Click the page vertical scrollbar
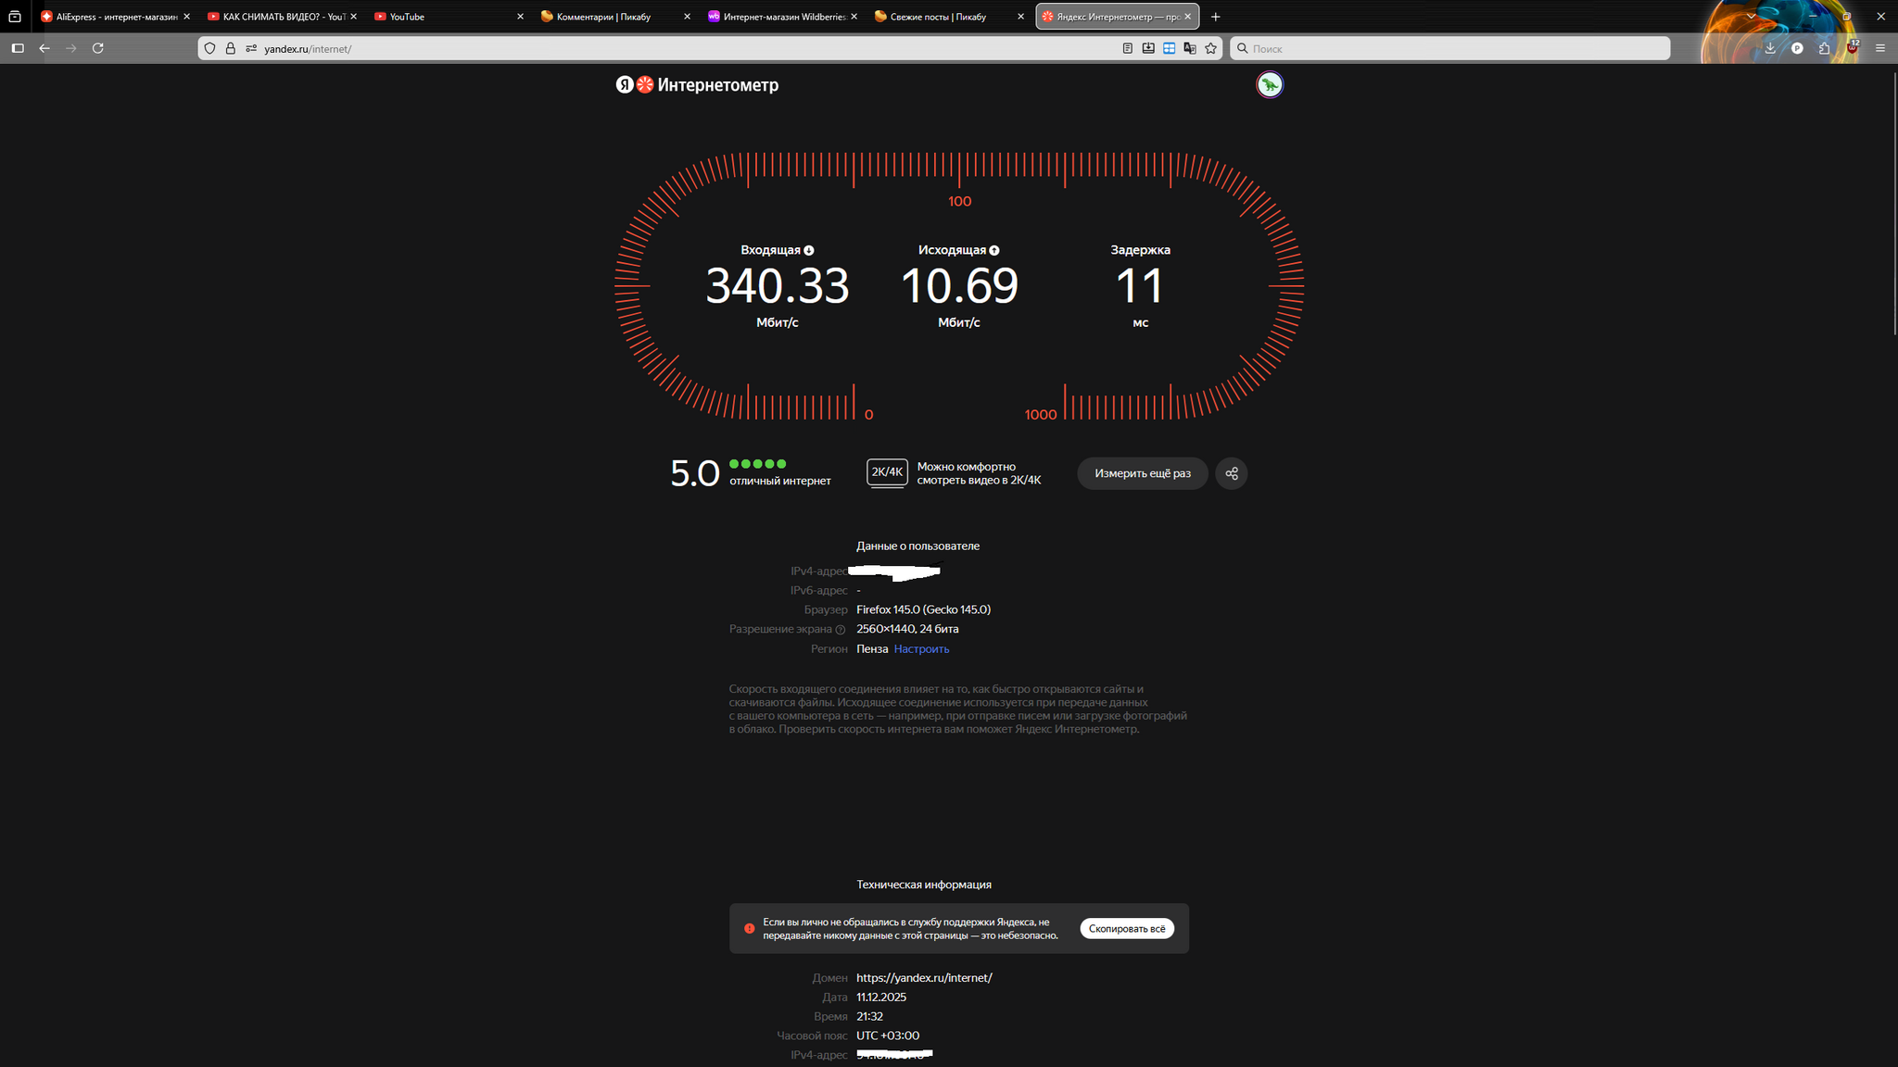This screenshot has height=1067, width=1898. pyautogui.click(x=1894, y=204)
